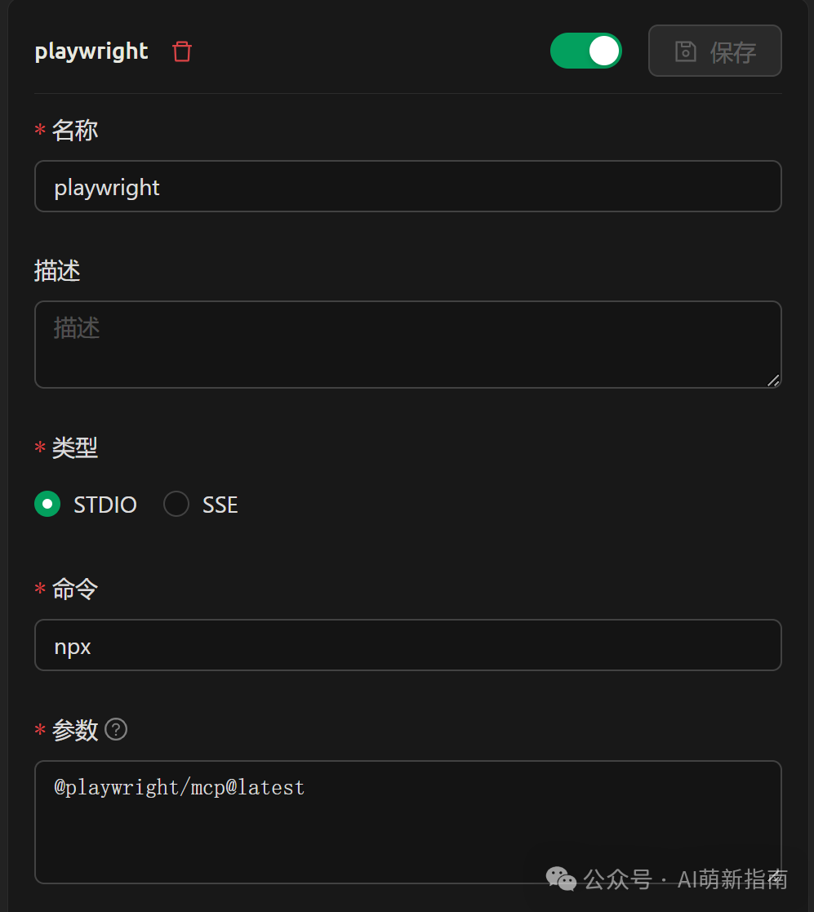Image resolution: width=814 pixels, height=912 pixels.
Task: Click the playwright header title
Action: (x=91, y=51)
